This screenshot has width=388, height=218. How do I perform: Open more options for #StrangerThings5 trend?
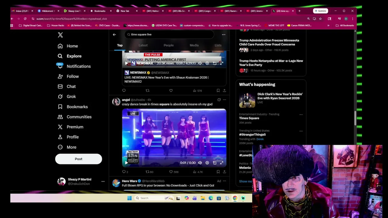pos(301,131)
